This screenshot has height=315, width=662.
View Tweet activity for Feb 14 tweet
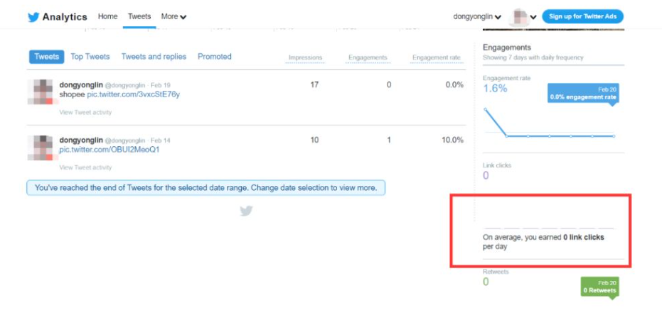tap(86, 167)
